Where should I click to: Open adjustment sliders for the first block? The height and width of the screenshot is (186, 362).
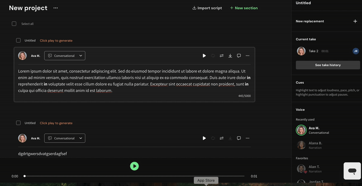point(222,56)
